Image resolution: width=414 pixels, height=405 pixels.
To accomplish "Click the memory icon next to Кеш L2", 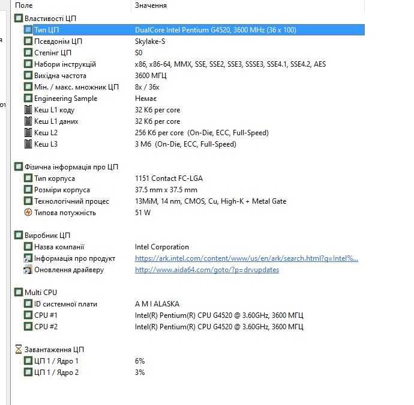I will tap(28, 132).
